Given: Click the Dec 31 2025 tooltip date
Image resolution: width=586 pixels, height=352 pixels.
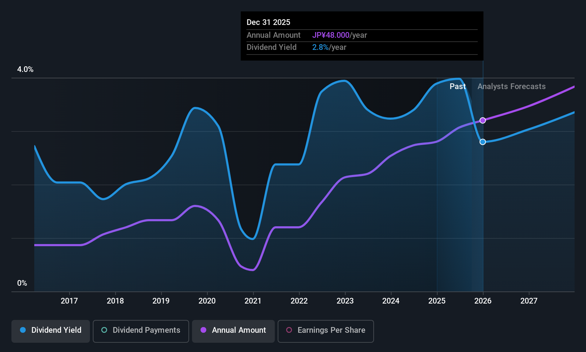Looking at the screenshot, I should point(268,22).
